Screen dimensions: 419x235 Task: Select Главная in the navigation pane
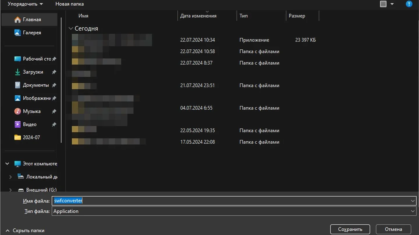click(29, 19)
